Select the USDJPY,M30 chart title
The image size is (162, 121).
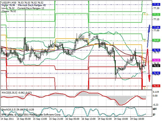click(x=9, y=3)
